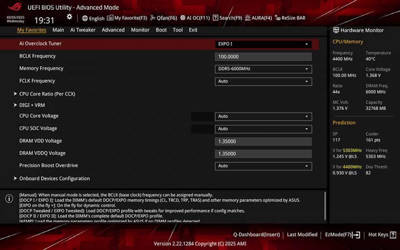Open the Precision Boost Overdrive dropdown
400x250 pixels.
pos(263,166)
